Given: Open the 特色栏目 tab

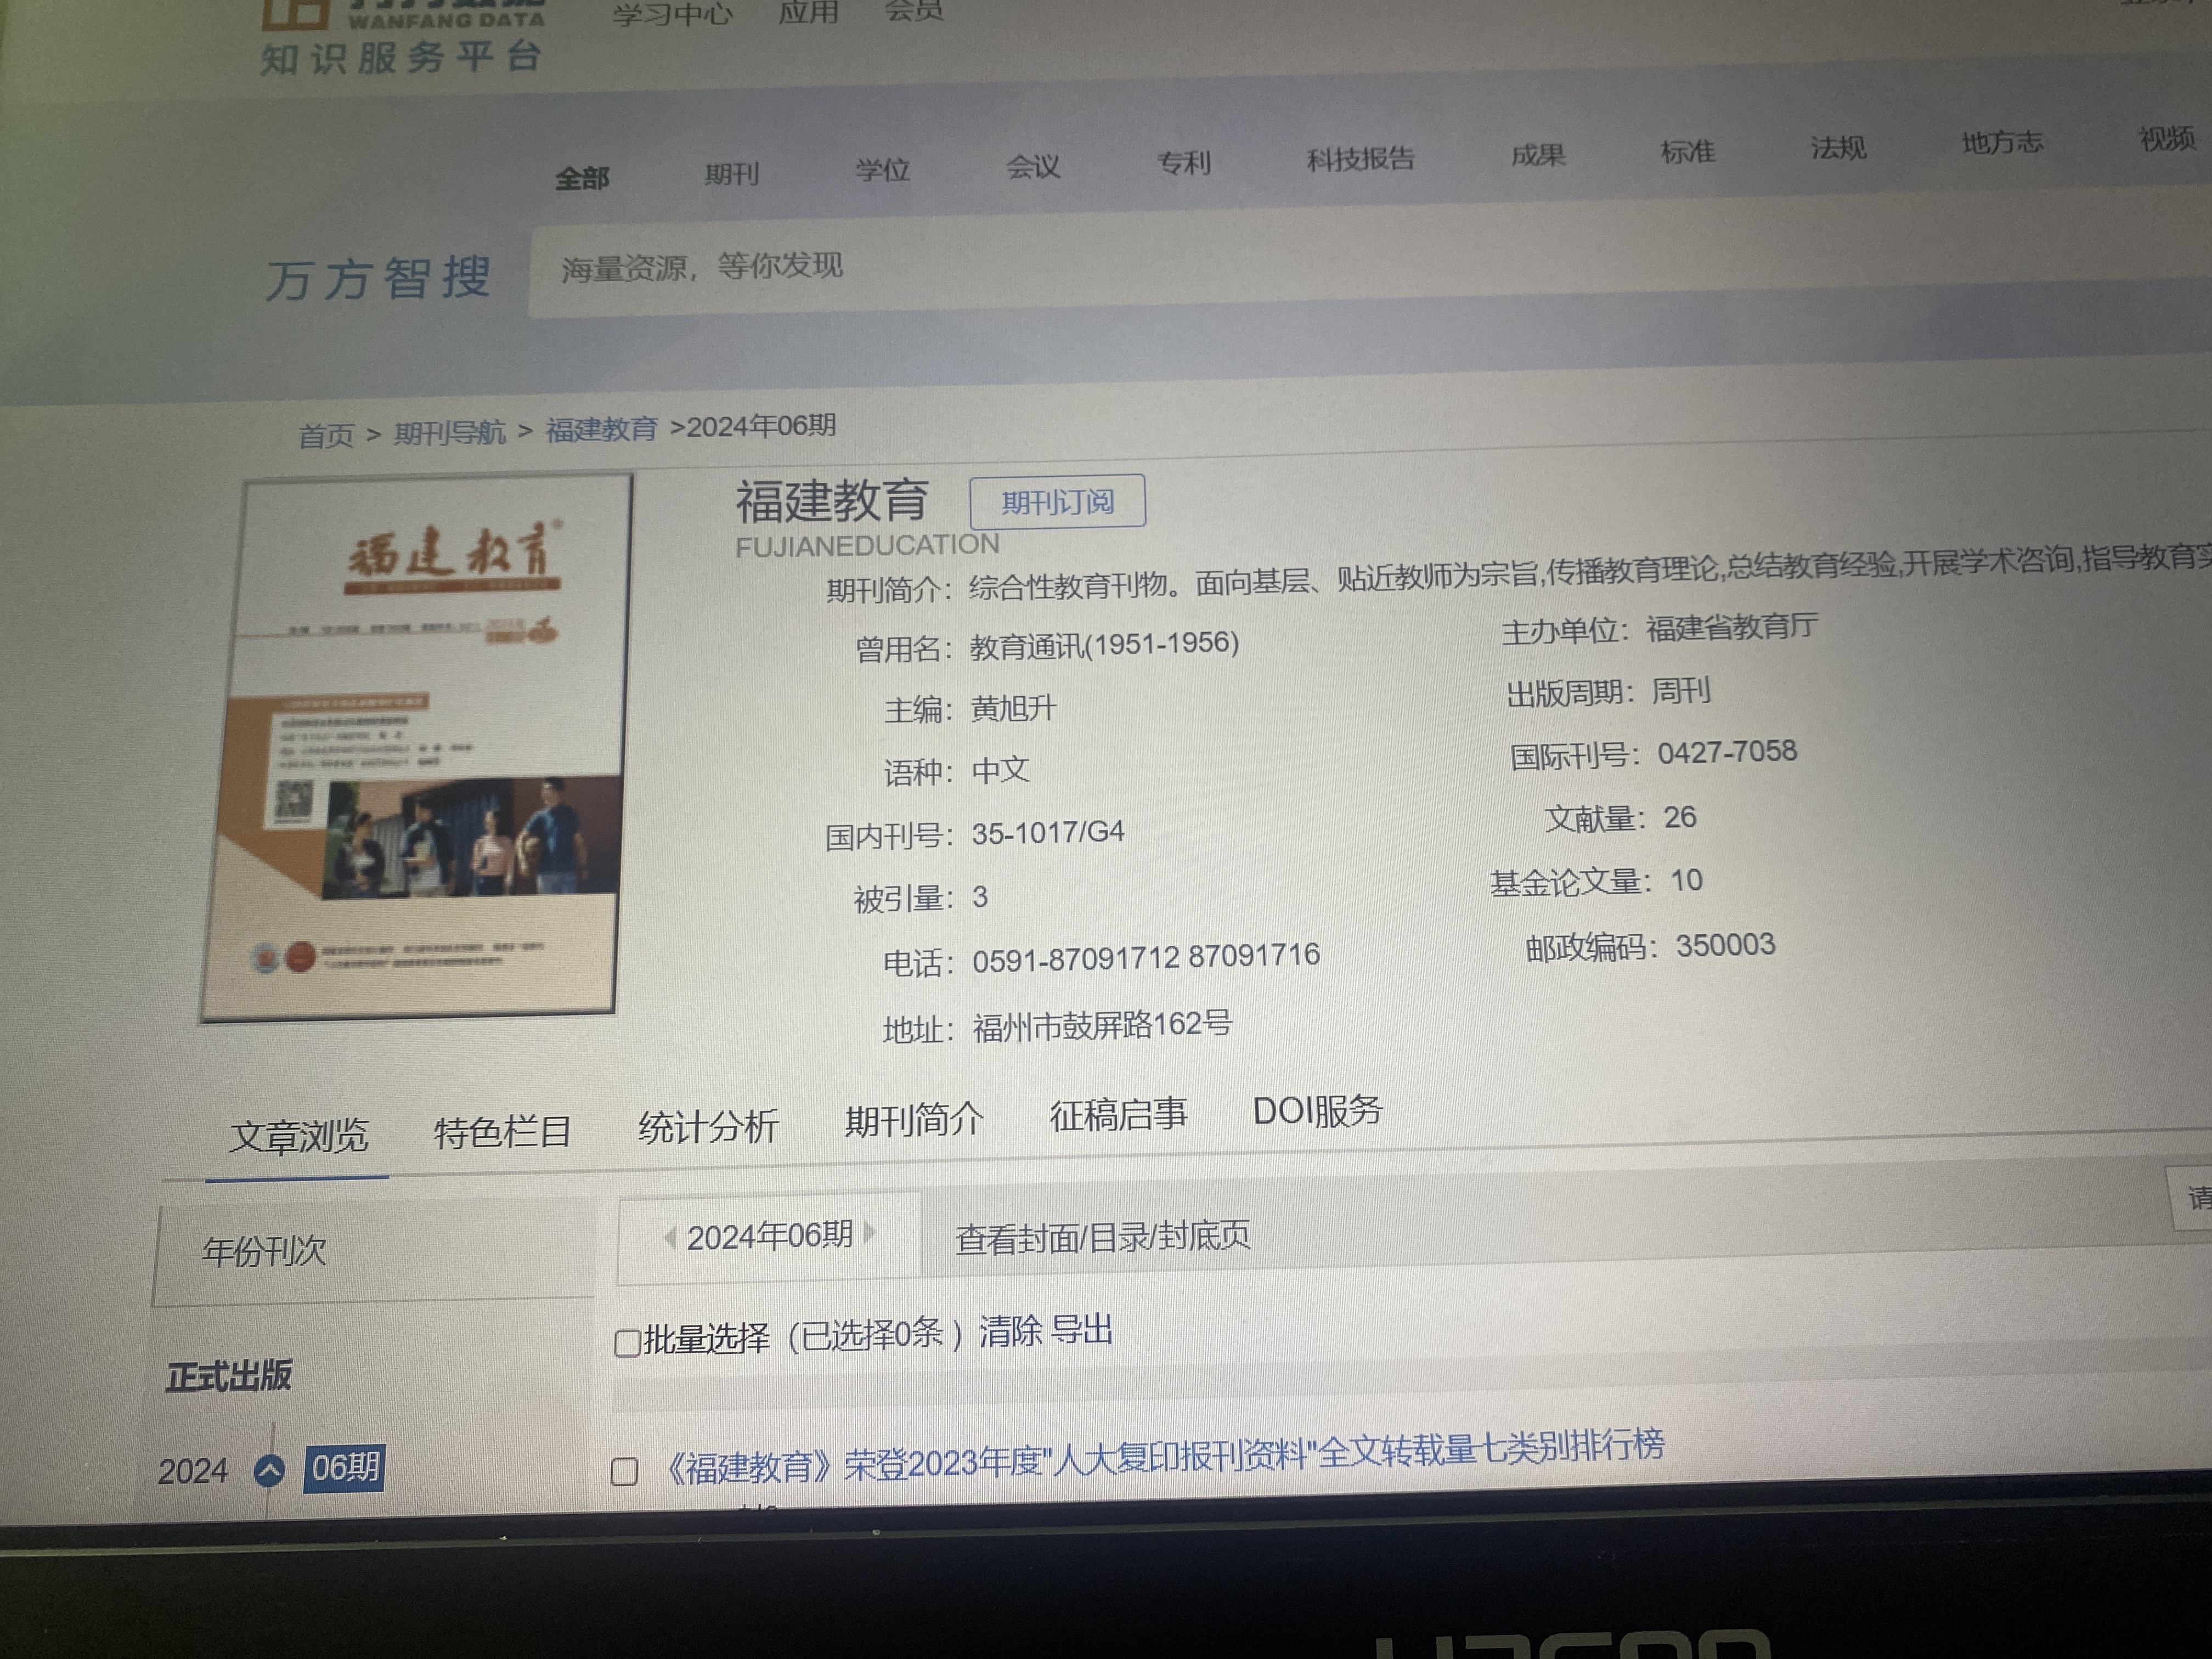Looking at the screenshot, I should (502, 1132).
